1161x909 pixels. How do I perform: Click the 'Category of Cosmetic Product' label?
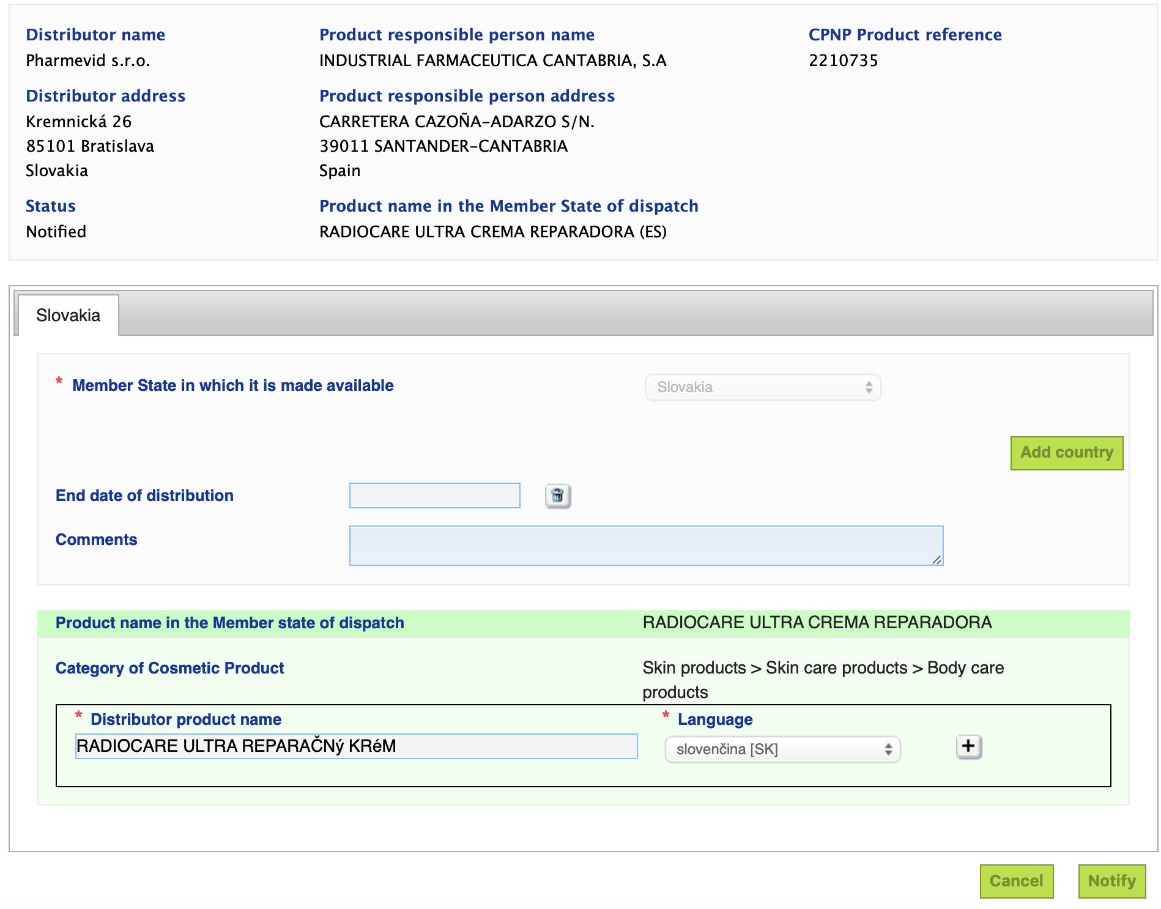(169, 668)
